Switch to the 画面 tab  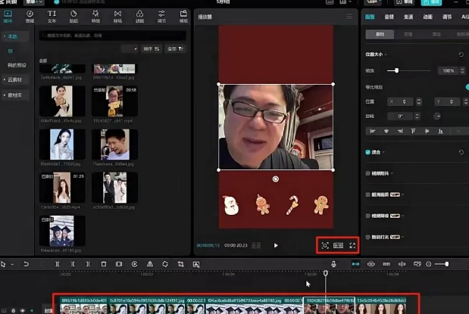click(370, 17)
